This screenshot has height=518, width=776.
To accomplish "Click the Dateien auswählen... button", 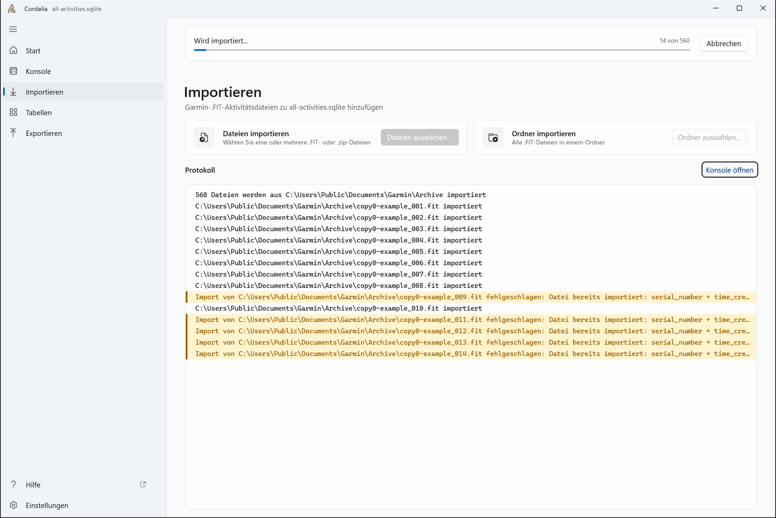I will (419, 137).
